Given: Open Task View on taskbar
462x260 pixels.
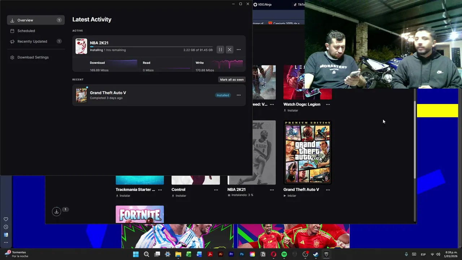Looking at the screenshot, I should 157,254.
